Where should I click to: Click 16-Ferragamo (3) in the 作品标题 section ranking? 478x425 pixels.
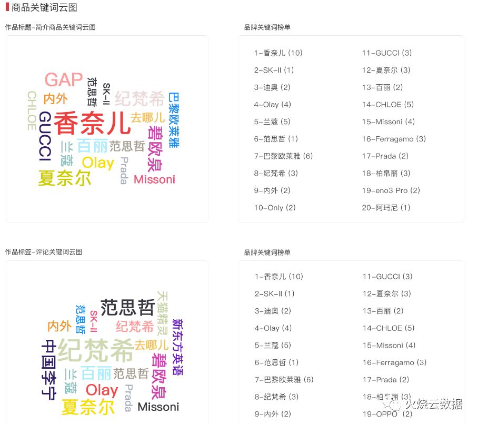point(394,139)
